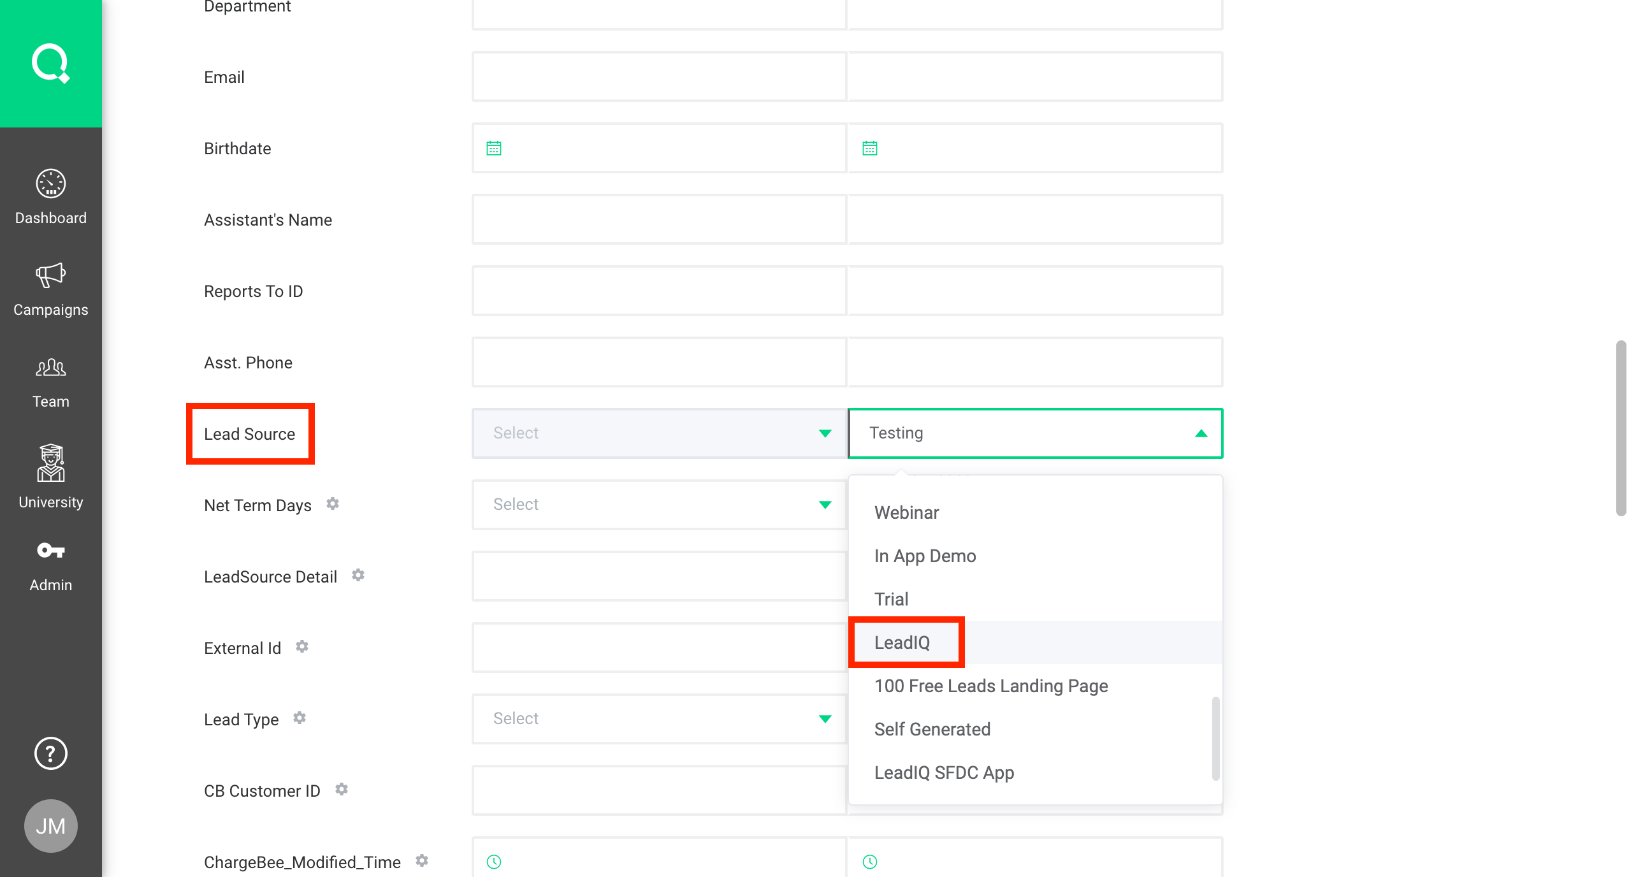Open the Team section
Image resolution: width=1629 pixels, height=877 pixels.
[50, 379]
